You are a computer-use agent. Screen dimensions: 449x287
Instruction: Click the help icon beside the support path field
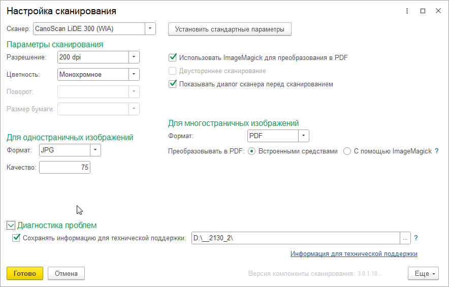point(416,238)
